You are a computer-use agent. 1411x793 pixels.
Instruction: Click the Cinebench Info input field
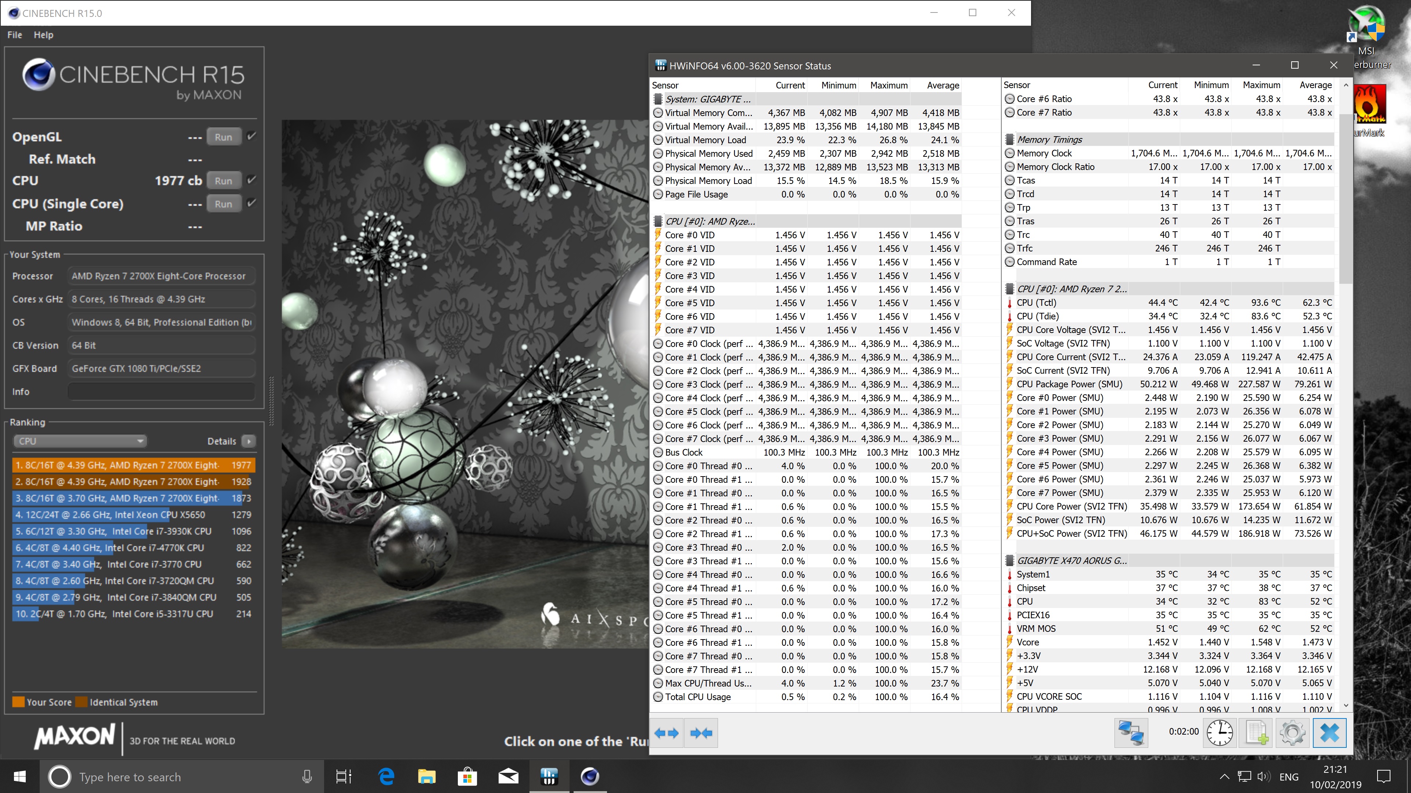coord(162,392)
